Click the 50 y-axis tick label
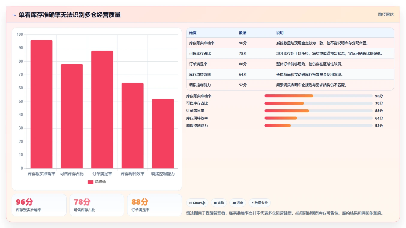This screenshot has width=406, height=228. (21, 101)
